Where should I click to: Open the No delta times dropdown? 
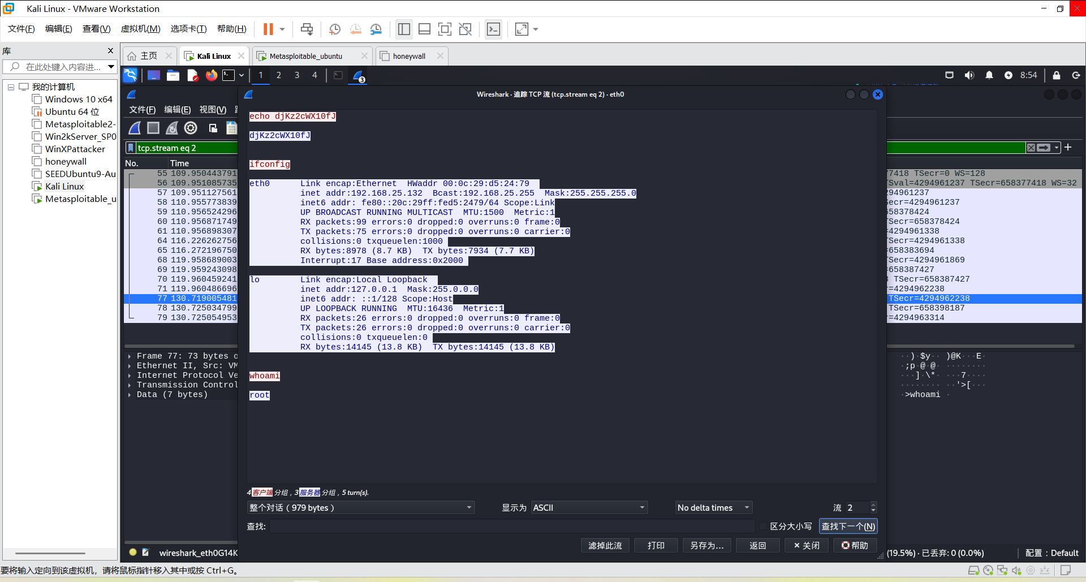tap(714, 507)
